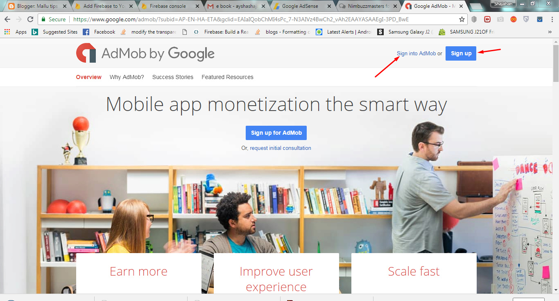The width and height of the screenshot is (559, 301).
Task: Click the Improve user experience card heading
Action: tap(276, 279)
